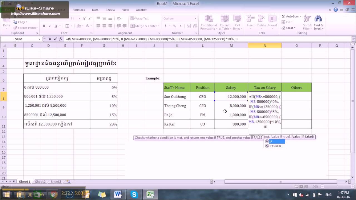Screen dimensions: 356x200
Task: Toggle Bold formatting
Action: coord(44,26)
